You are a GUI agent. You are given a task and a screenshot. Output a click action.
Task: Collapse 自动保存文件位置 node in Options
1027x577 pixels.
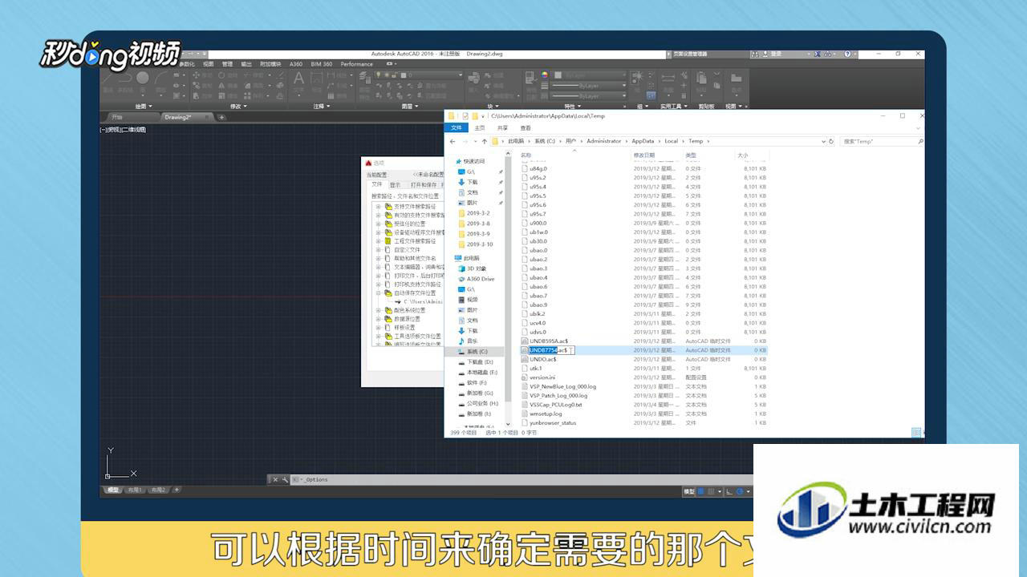pos(378,293)
